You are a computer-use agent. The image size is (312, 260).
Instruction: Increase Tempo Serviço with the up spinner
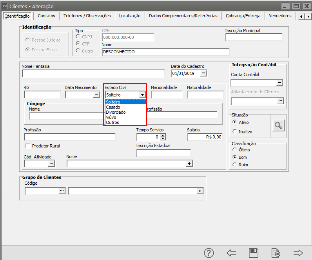point(163,135)
